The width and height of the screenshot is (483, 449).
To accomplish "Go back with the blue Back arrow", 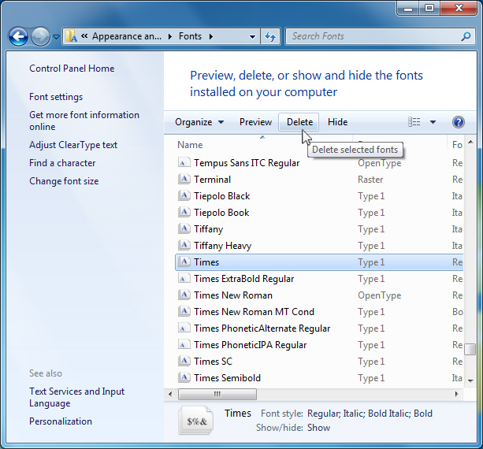I will click(18, 37).
